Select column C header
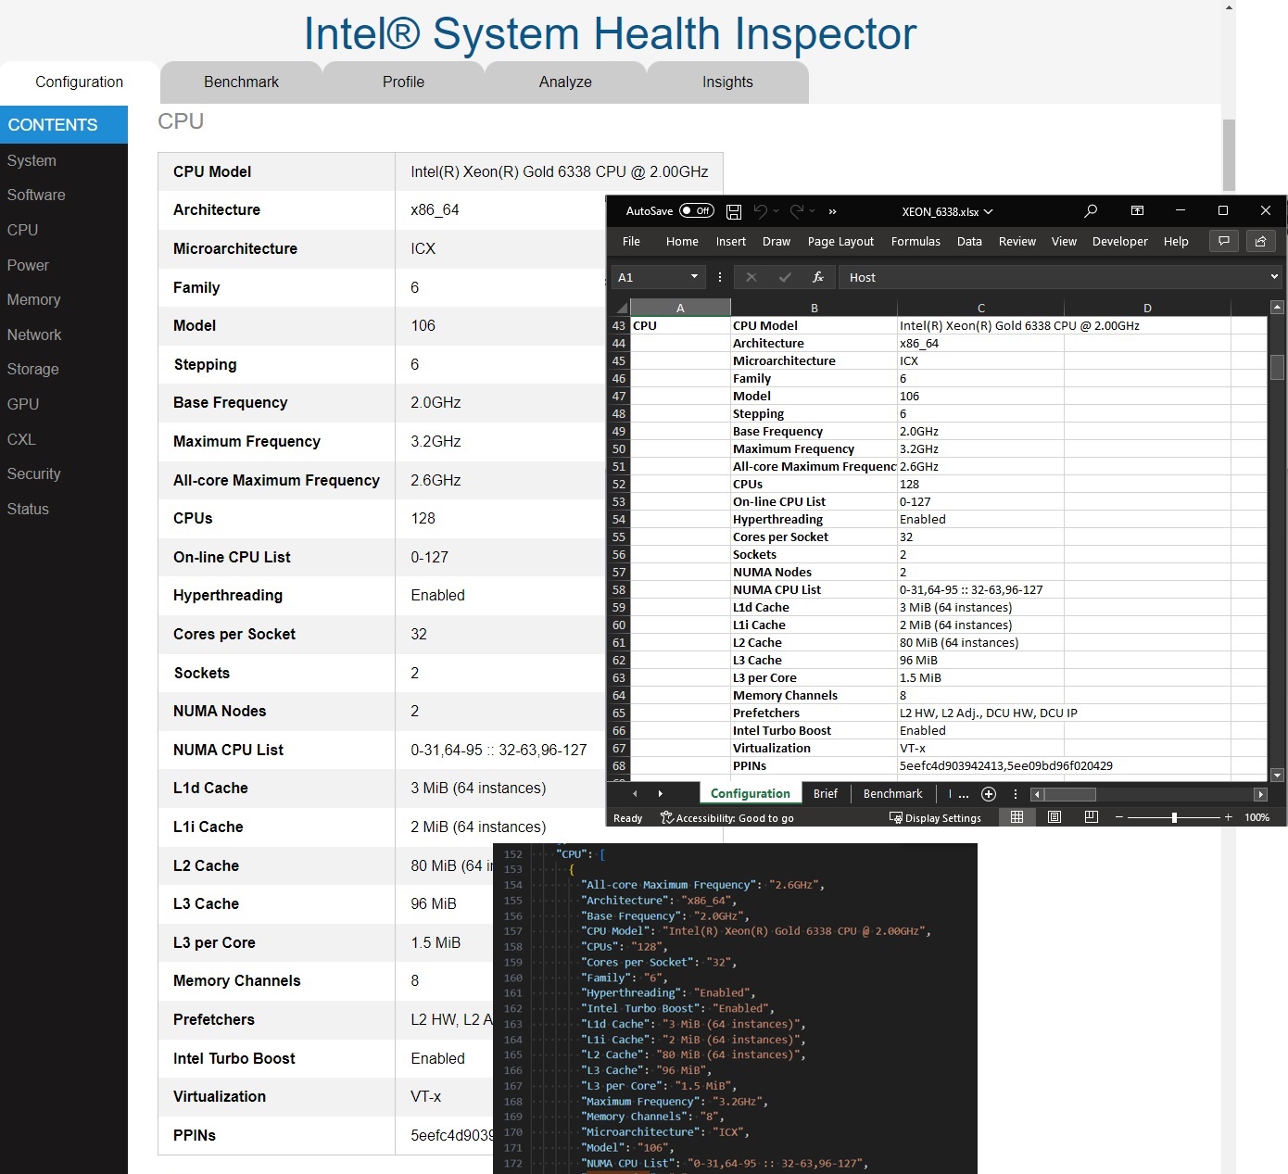1288x1174 pixels. point(980,308)
